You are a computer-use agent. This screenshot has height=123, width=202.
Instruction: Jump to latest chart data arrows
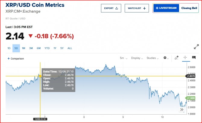182,110
